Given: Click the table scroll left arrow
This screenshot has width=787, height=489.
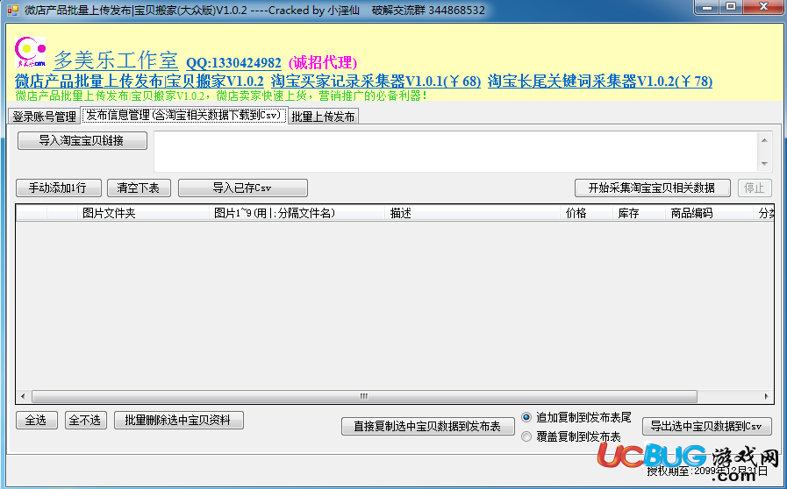Looking at the screenshot, I should click(x=23, y=396).
